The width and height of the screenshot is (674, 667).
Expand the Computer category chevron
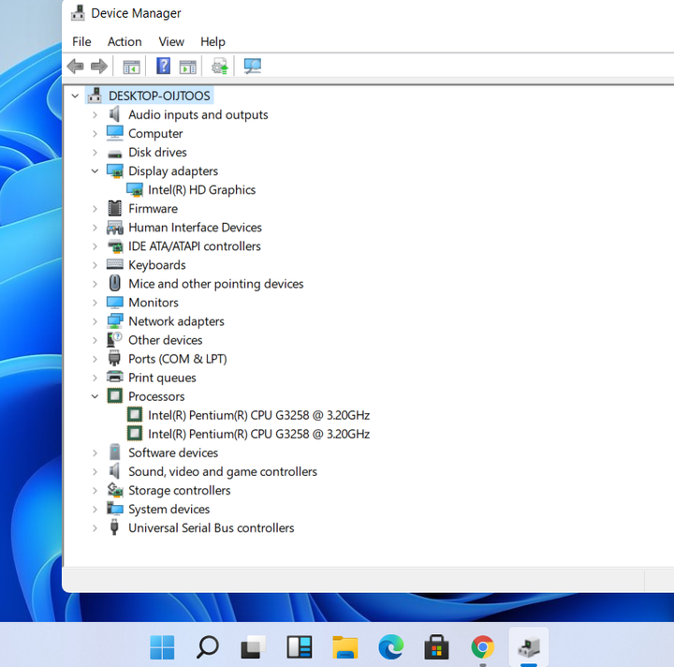pyautogui.click(x=95, y=134)
